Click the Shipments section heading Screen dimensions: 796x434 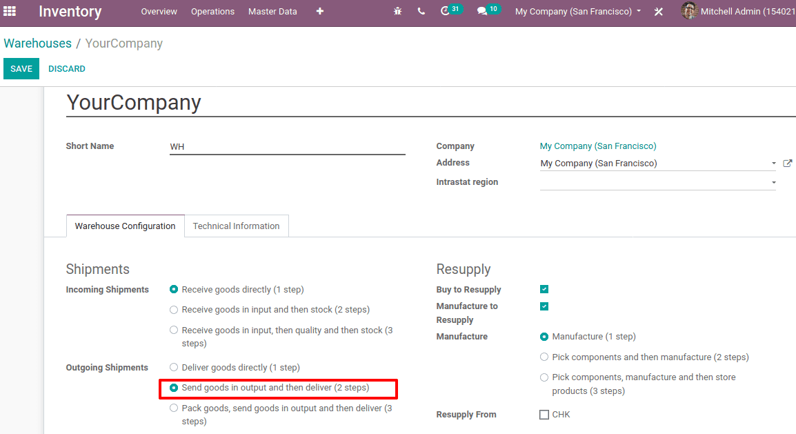click(x=97, y=269)
